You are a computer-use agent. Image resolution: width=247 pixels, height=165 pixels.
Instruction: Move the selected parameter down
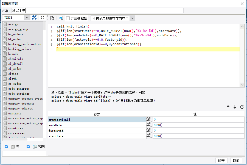pyautogui.click(x=235, y=107)
